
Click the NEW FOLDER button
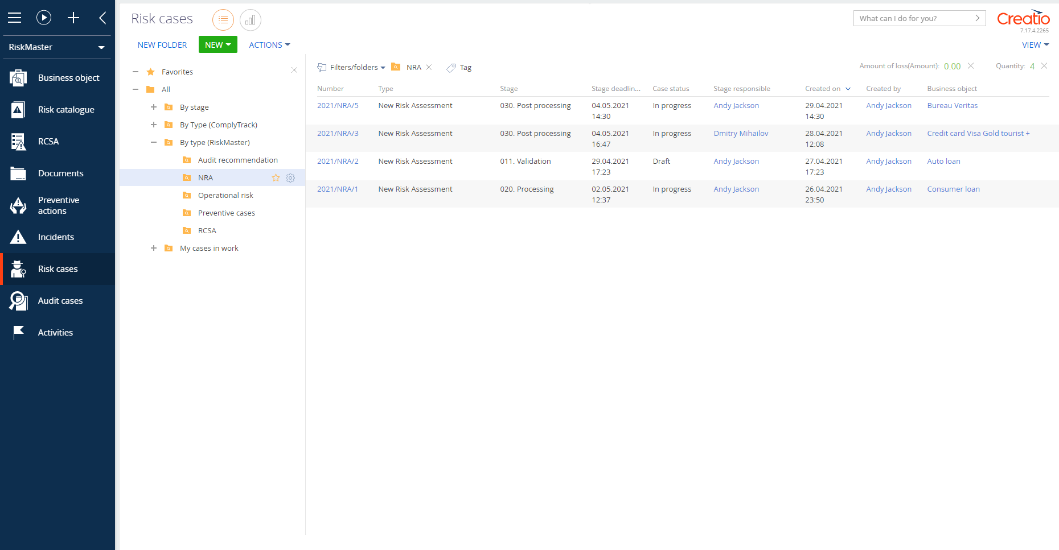point(162,45)
